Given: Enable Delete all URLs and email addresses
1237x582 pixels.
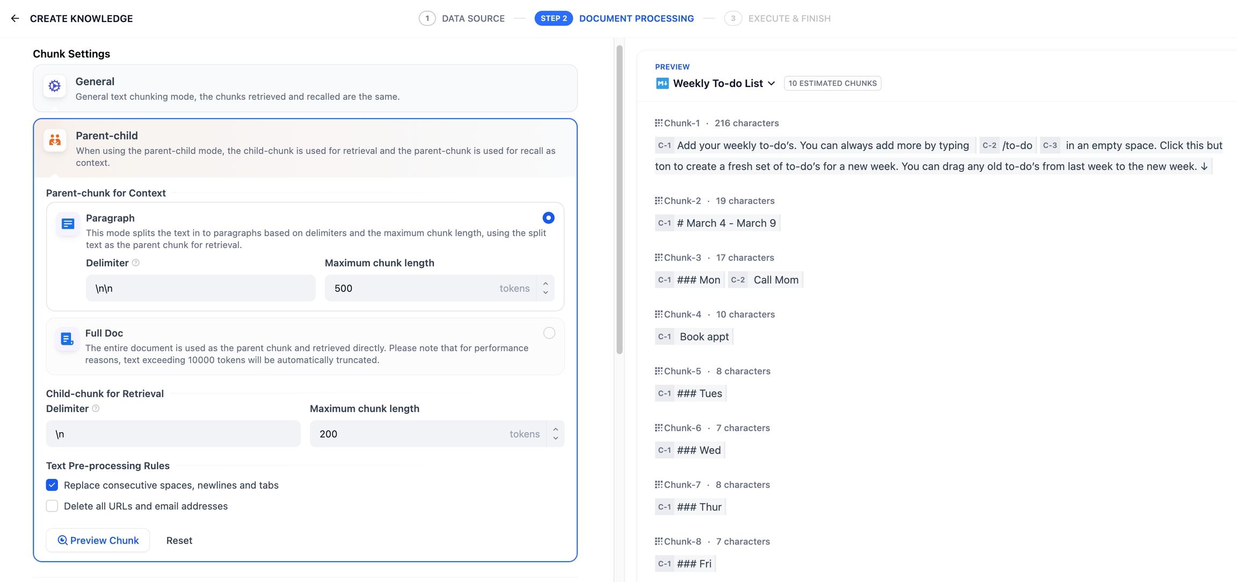Looking at the screenshot, I should pos(52,506).
